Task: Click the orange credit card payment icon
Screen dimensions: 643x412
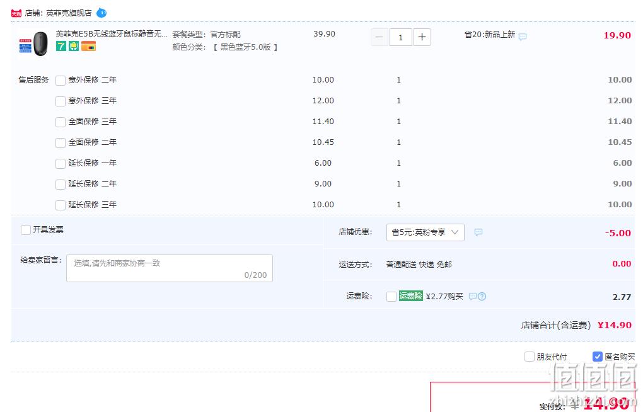Action: (x=89, y=46)
